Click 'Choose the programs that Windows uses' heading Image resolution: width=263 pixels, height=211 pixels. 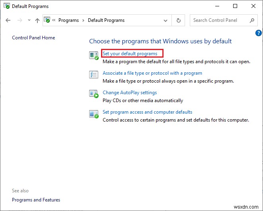[x=160, y=41]
